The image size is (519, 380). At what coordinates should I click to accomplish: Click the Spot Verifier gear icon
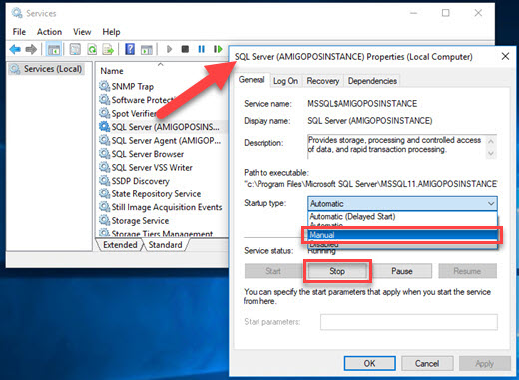coord(104,113)
